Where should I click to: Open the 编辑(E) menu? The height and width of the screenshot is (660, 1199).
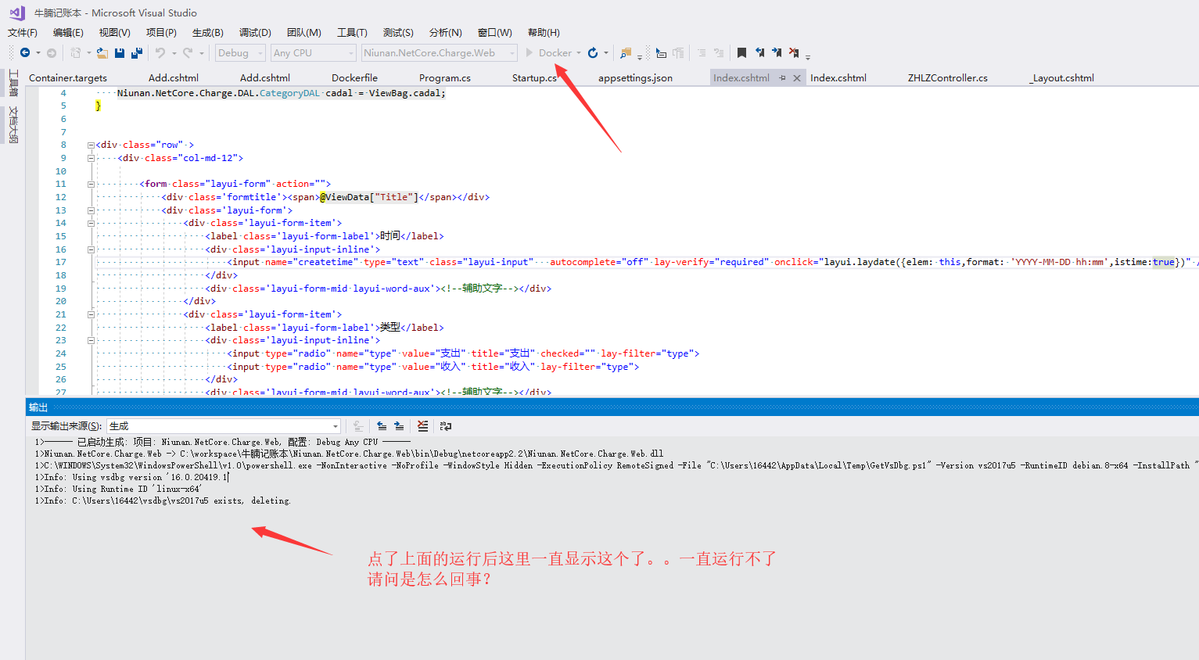click(68, 32)
